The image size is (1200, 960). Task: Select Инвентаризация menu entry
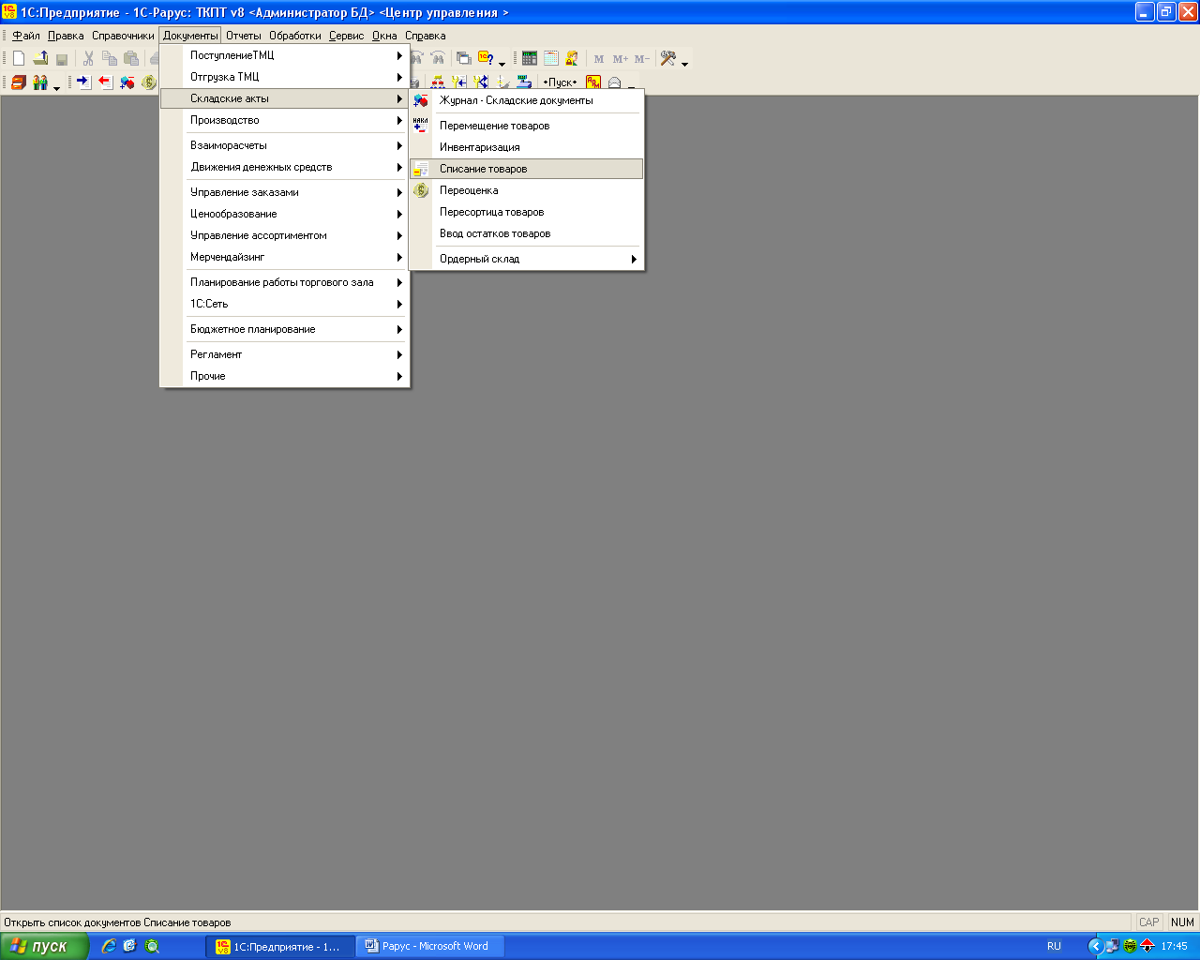527,147
